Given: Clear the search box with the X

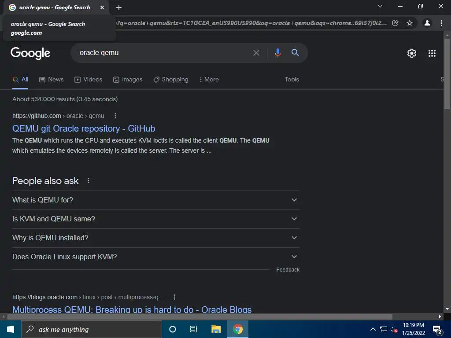Looking at the screenshot, I should pos(256,53).
